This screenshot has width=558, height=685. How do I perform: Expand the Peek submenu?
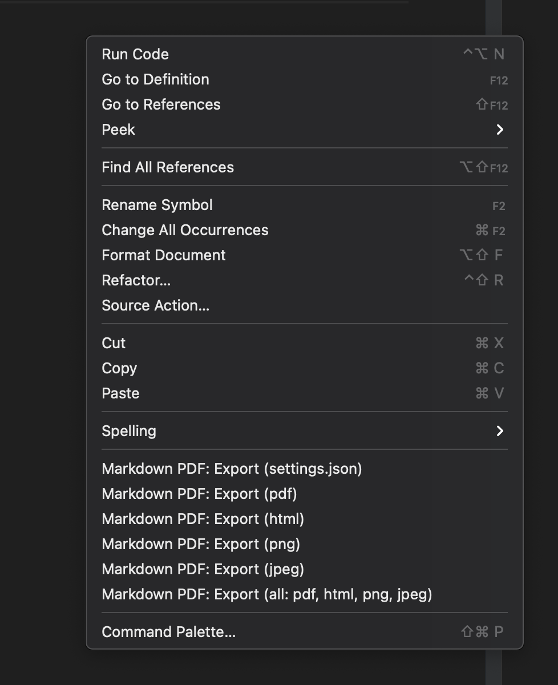pos(118,130)
